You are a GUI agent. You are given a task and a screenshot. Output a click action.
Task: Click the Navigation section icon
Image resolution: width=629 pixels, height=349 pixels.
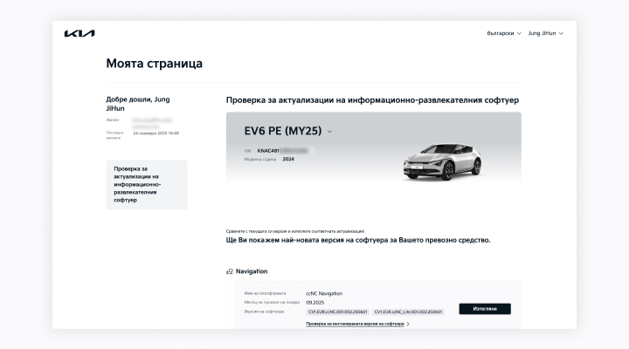[x=230, y=271]
